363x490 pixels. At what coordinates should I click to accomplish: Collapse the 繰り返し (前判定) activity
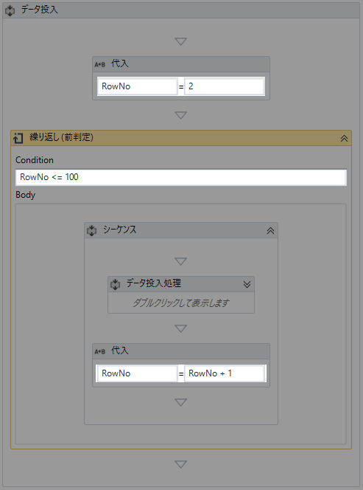tap(344, 139)
